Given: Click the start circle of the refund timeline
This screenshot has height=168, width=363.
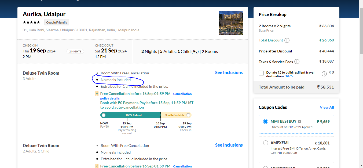Looking at the screenshot, I should pyautogui.click(x=104, y=115).
